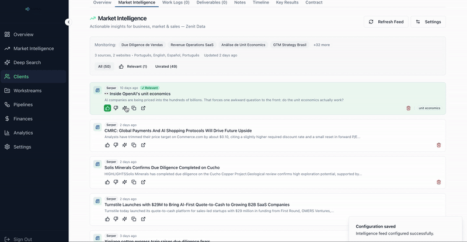Thumbs down the Inside OpenAI's unit economics article

[x=116, y=108]
